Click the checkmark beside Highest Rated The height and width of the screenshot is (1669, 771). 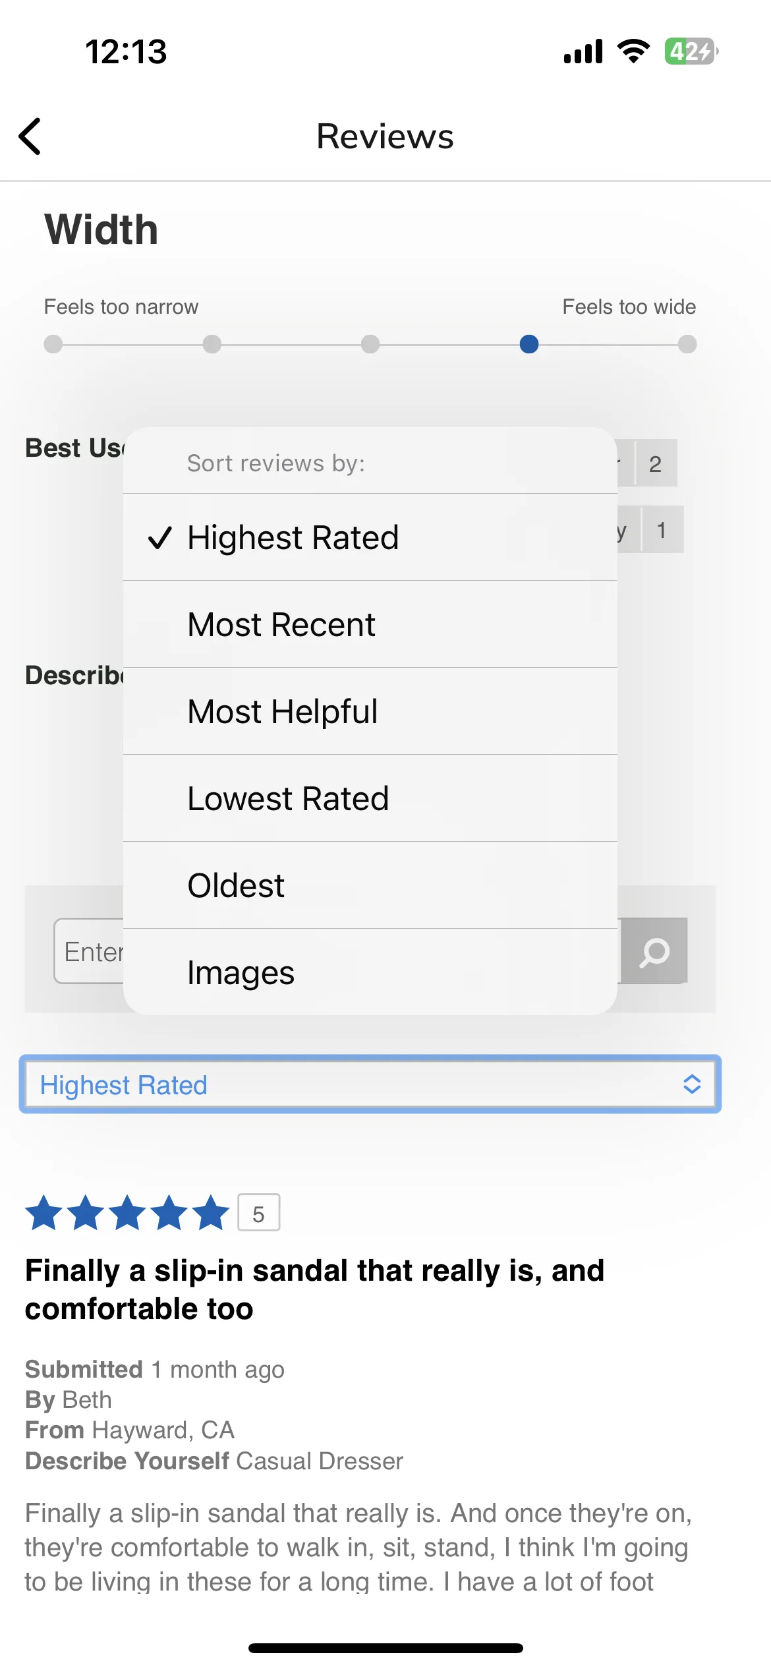(160, 538)
